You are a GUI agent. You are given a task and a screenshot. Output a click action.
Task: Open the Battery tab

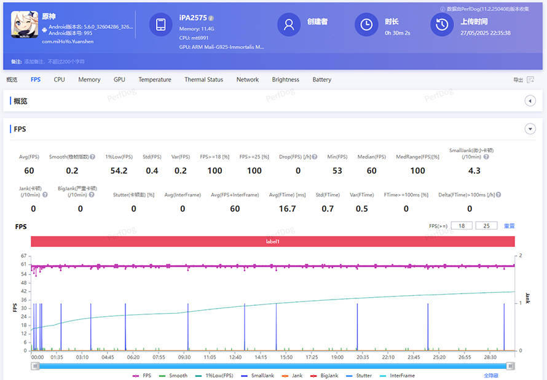coord(321,80)
